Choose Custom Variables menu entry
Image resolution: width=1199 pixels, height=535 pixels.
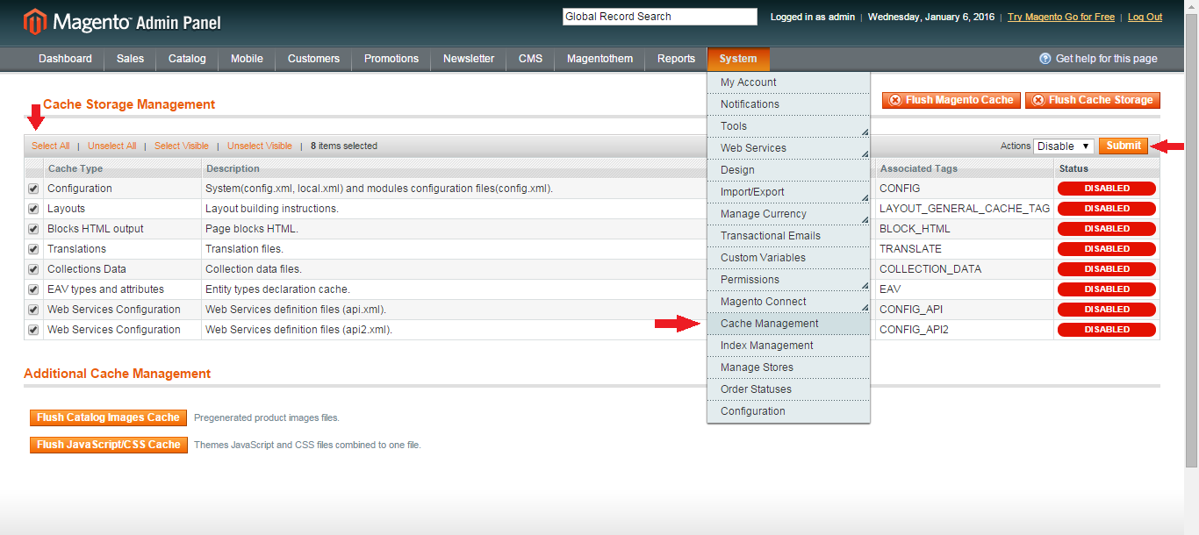click(788, 258)
